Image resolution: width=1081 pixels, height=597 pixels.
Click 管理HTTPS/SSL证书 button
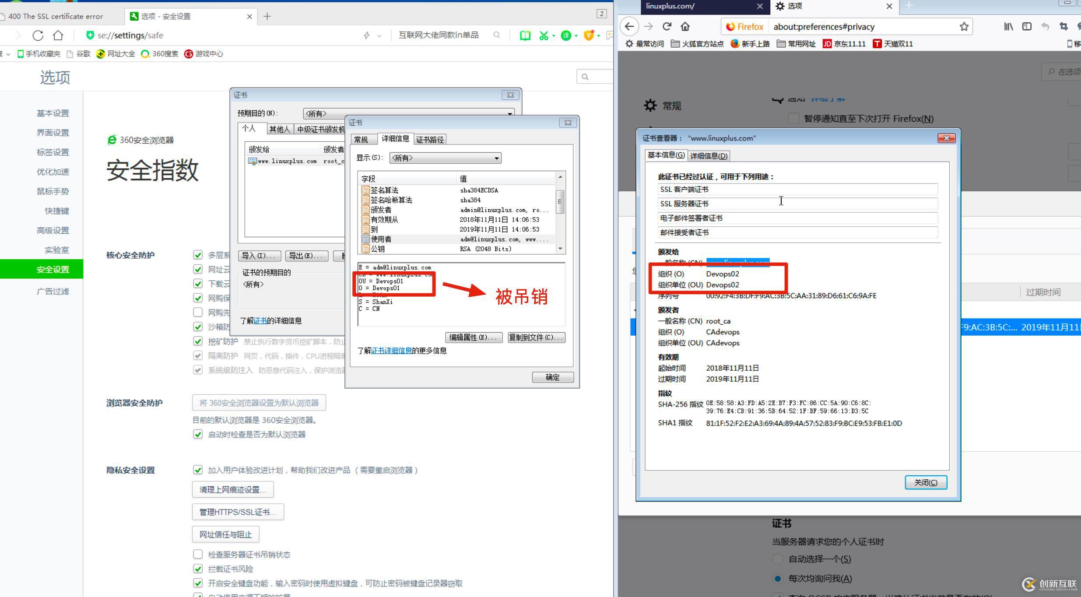pos(238,512)
